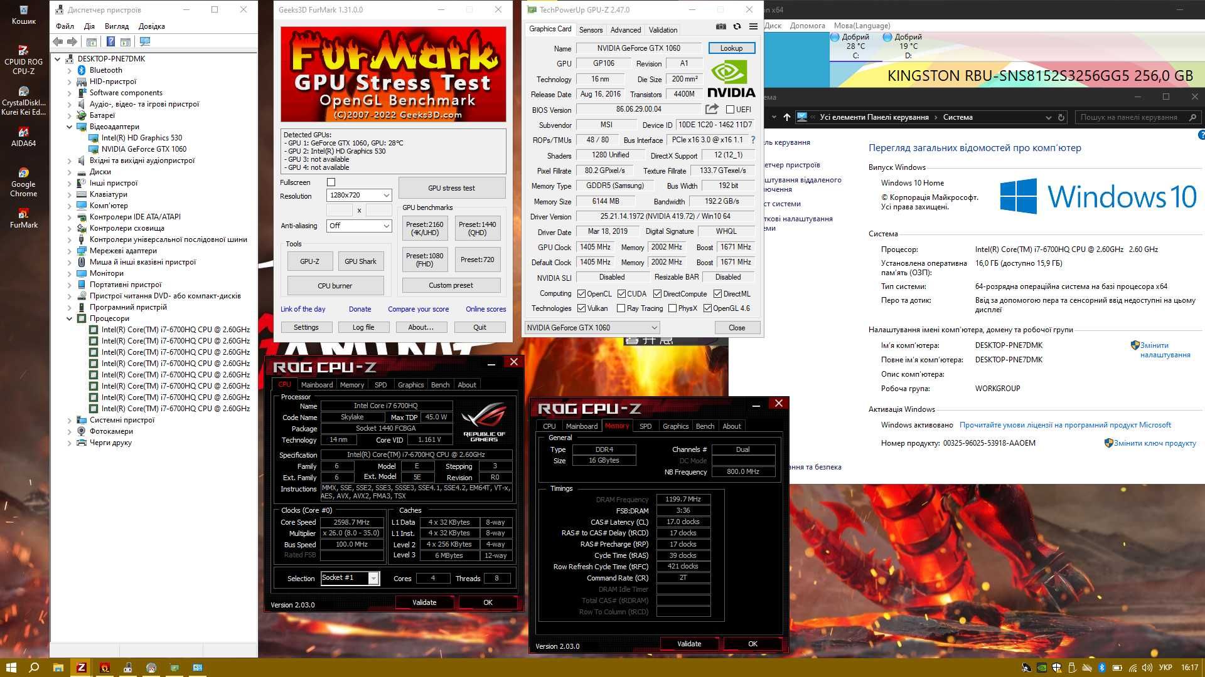
Task: Click the taskbar search magnifier icon
Action: [35, 668]
